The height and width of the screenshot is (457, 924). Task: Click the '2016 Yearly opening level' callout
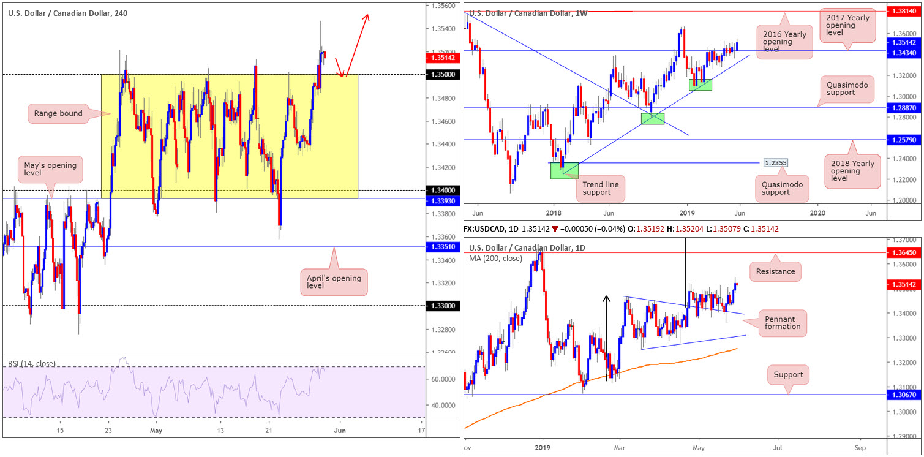(x=784, y=42)
